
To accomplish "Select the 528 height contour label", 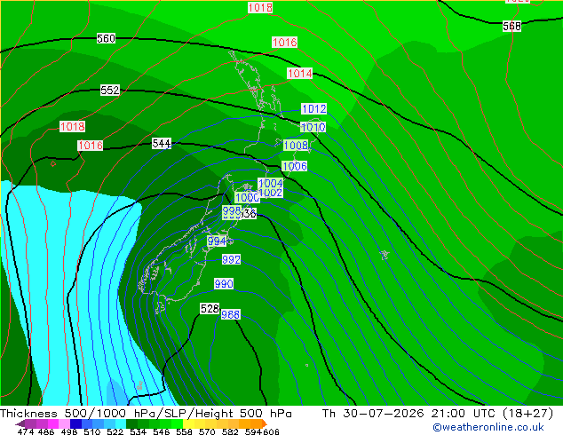I will [210, 309].
